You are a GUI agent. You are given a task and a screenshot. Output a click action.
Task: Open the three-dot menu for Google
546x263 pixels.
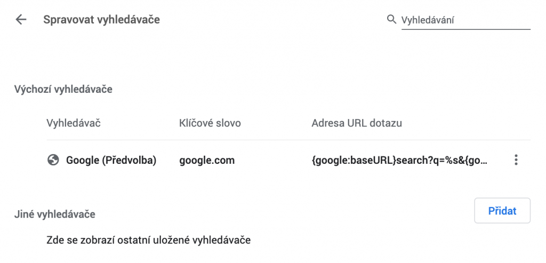click(516, 160)
